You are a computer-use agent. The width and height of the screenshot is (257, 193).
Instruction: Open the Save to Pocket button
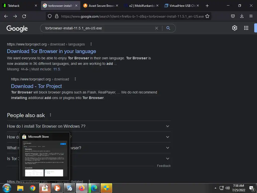pos(233,16)
